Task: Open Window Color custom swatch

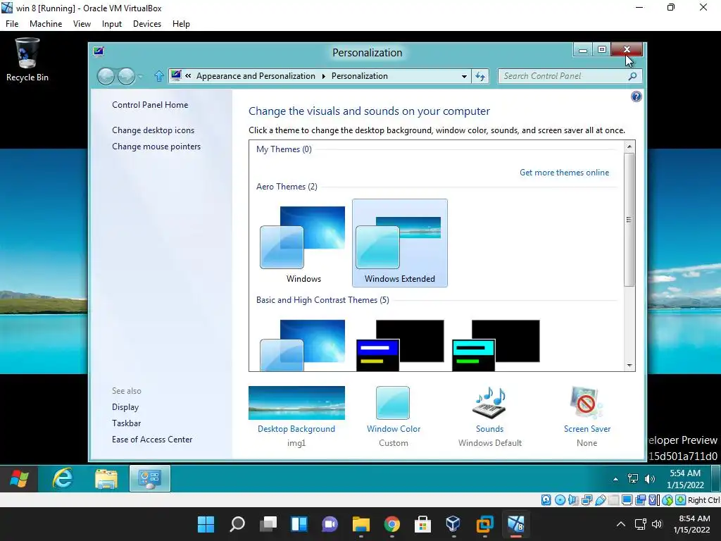Action: point(393,402)
